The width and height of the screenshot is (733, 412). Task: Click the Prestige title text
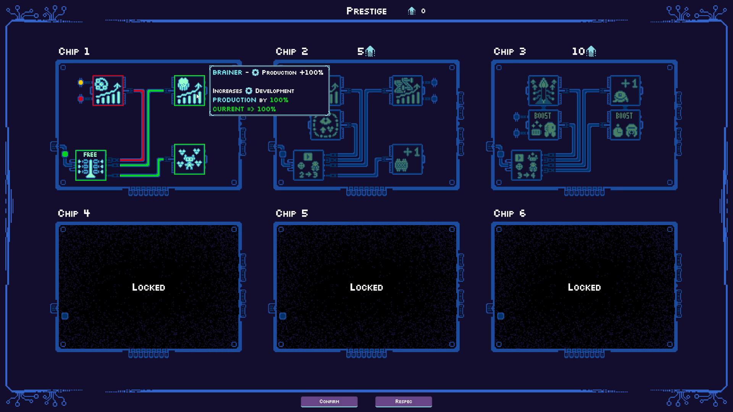pos(366,11)
